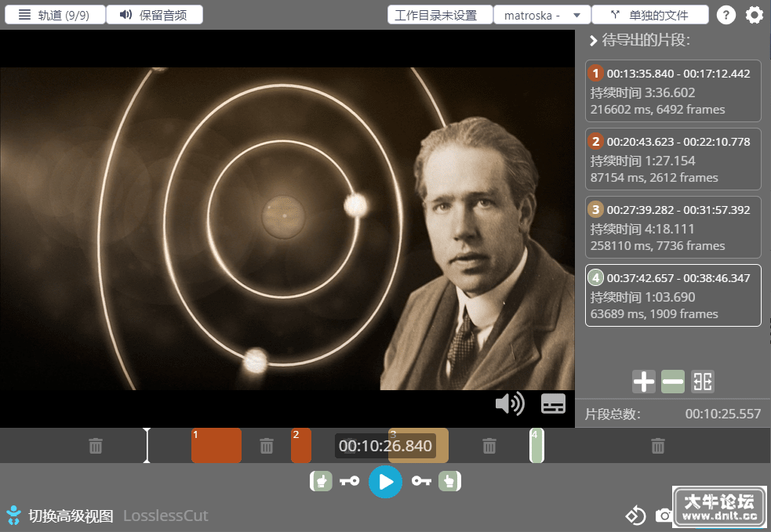Select segment 2 in segments list
Image resolution: width=771 pixels, height=532 pixels.
coord(673,159)
